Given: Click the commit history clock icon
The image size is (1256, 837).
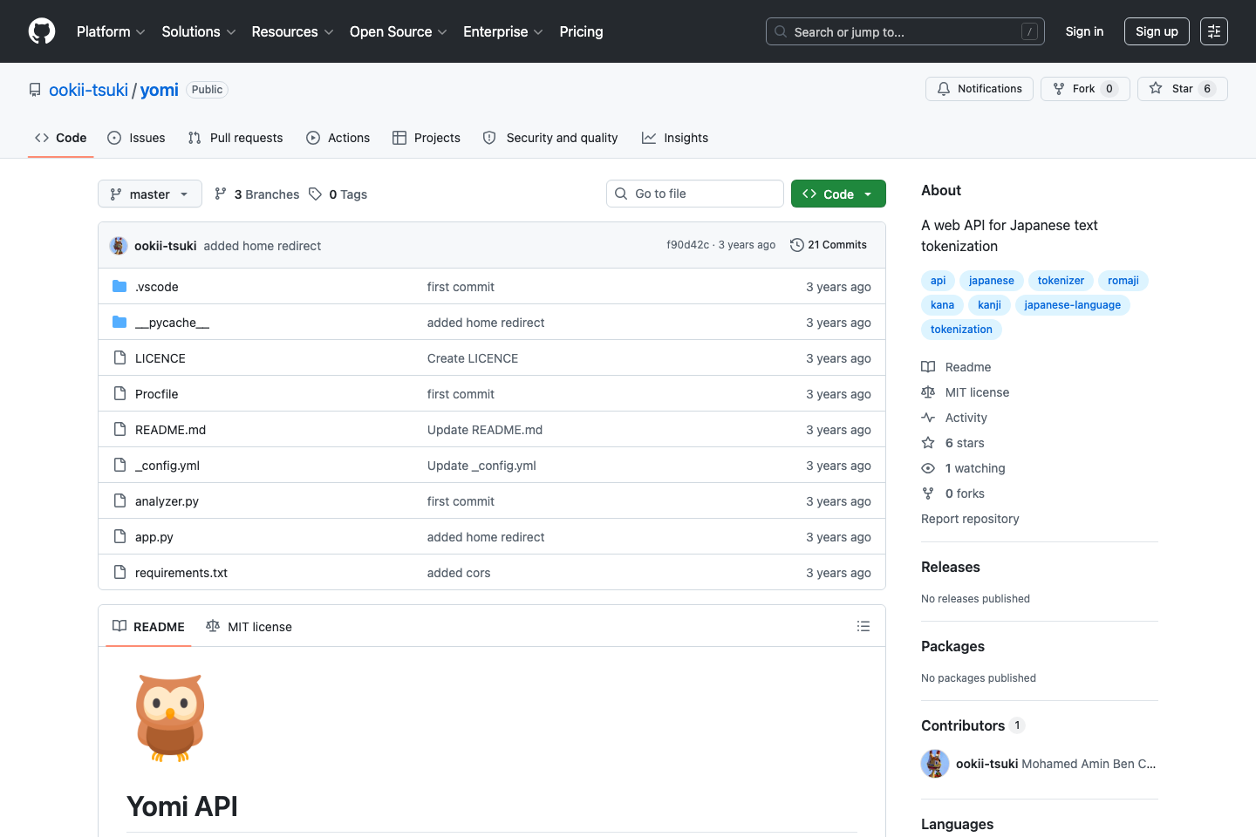Looking at the screenshot, I should tap(796, 245).
